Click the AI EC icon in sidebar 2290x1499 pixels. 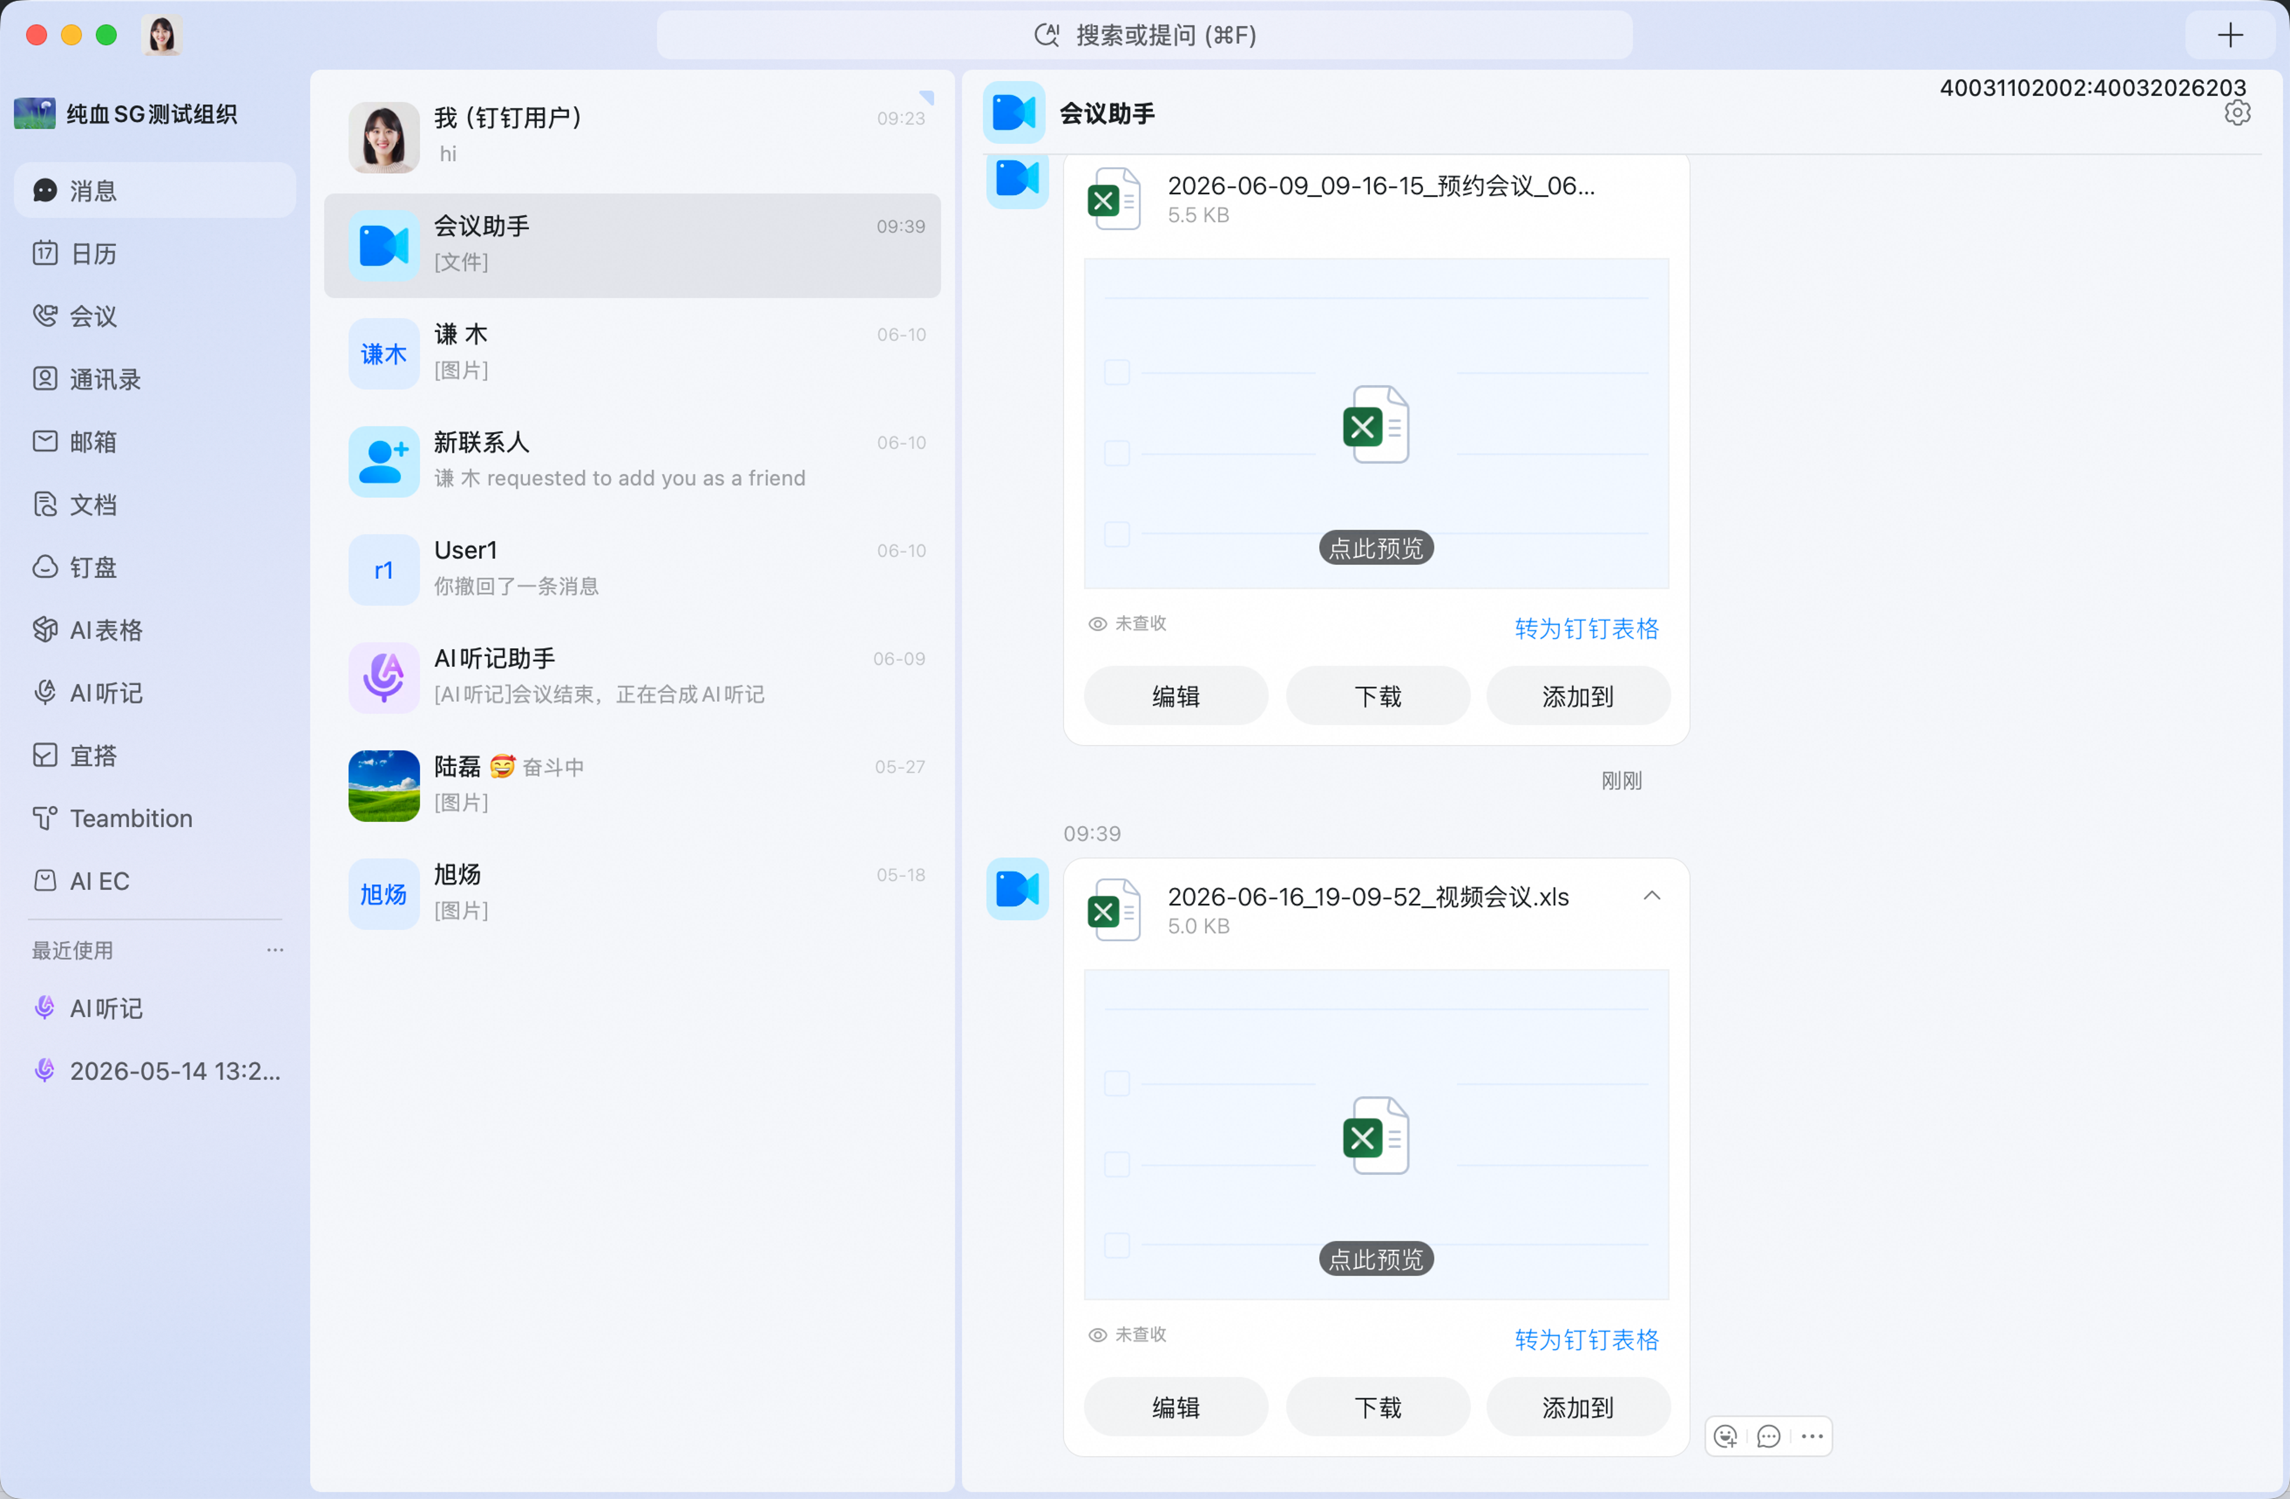[45, 880]
